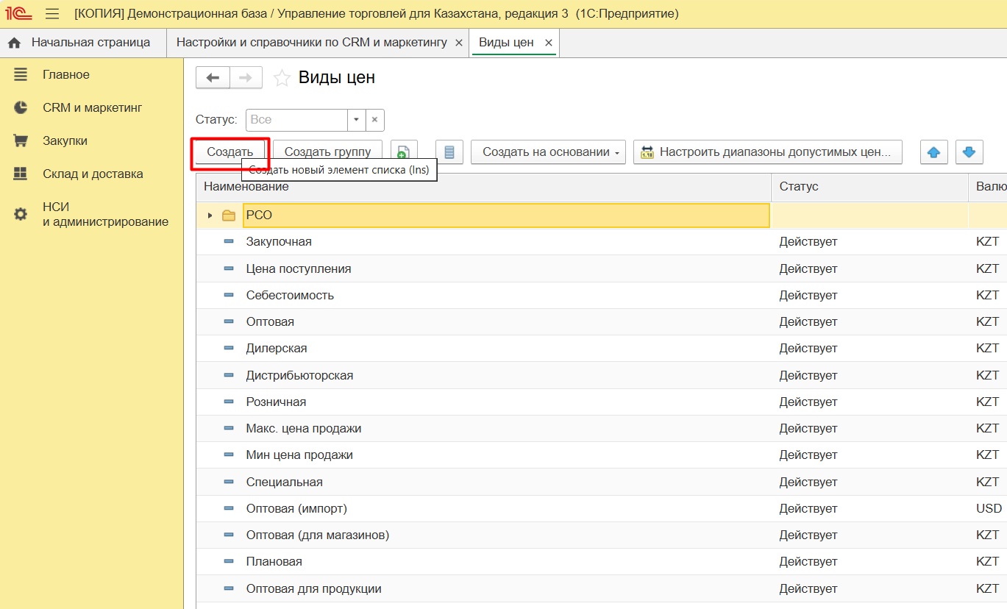1007x609 pixels.
Task: Click the Создать button
Action: coord(229,152)
